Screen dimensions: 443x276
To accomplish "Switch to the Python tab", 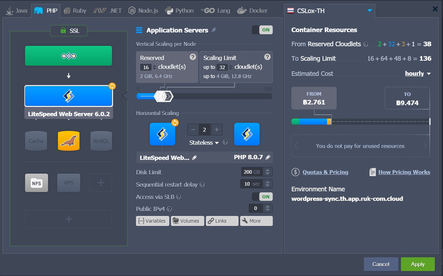I will pos(179,11).
